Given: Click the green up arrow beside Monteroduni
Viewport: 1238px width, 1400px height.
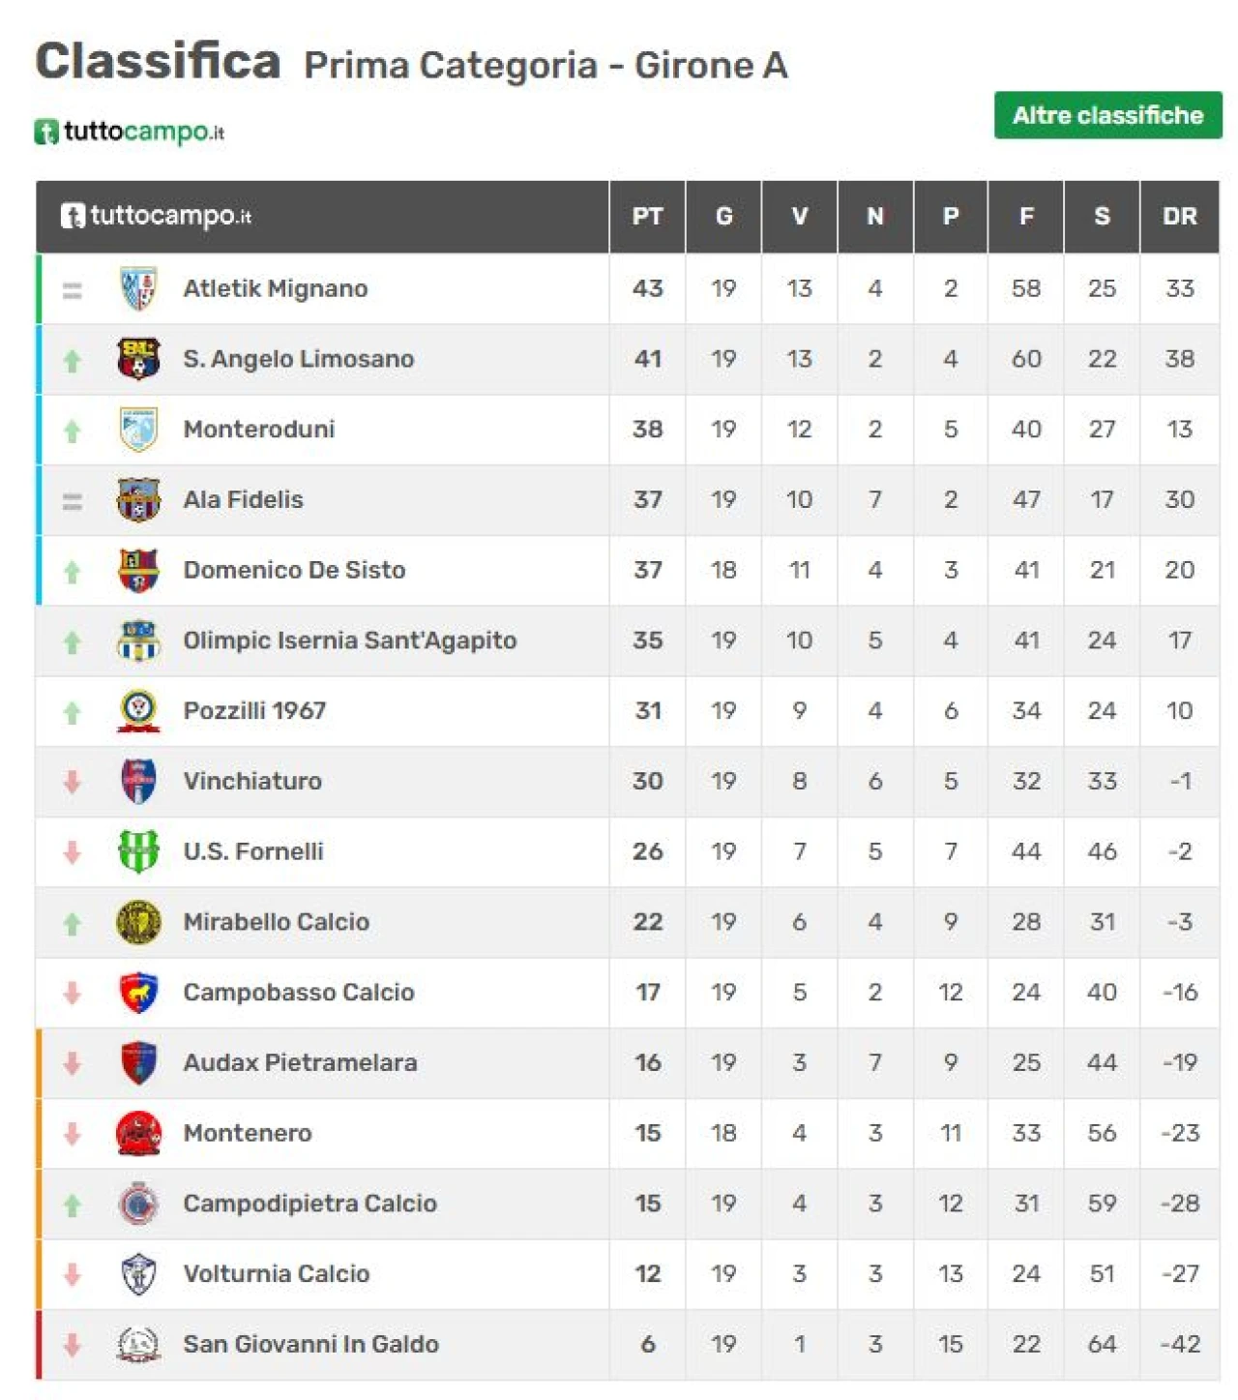Looking at the screenshot, I should pos(72,432).
